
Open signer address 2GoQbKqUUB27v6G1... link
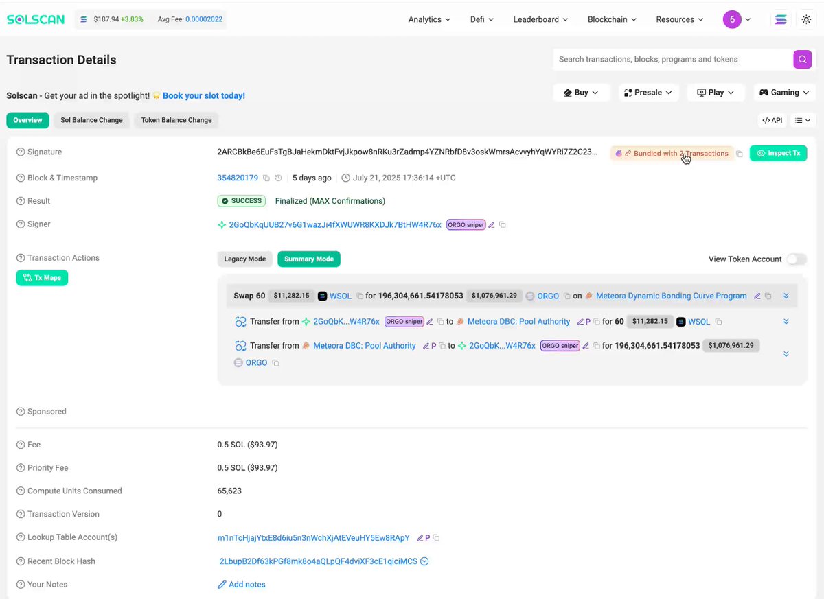tap(335, 225)
